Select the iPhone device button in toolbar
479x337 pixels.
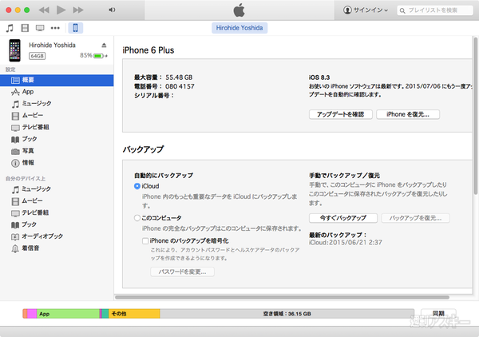click(x=75, y=28)
